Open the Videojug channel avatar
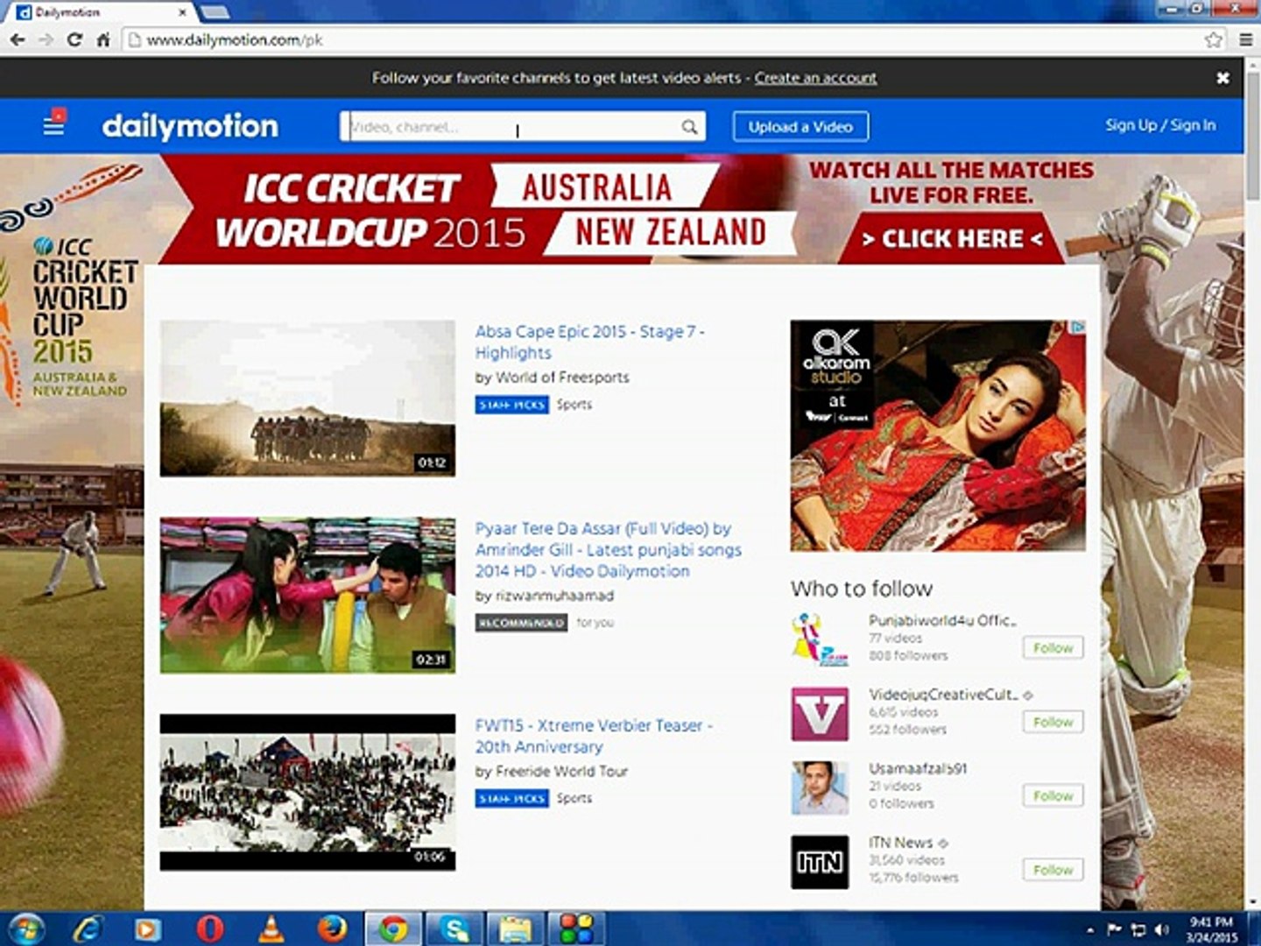Screen dimensions: 1261x946 [820, 714]
